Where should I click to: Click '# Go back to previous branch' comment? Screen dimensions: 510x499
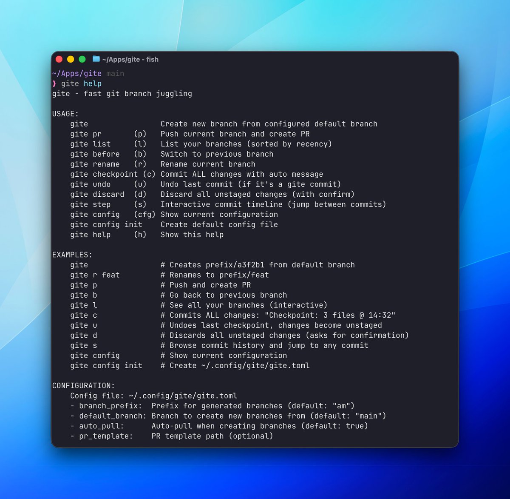point(224,295)
